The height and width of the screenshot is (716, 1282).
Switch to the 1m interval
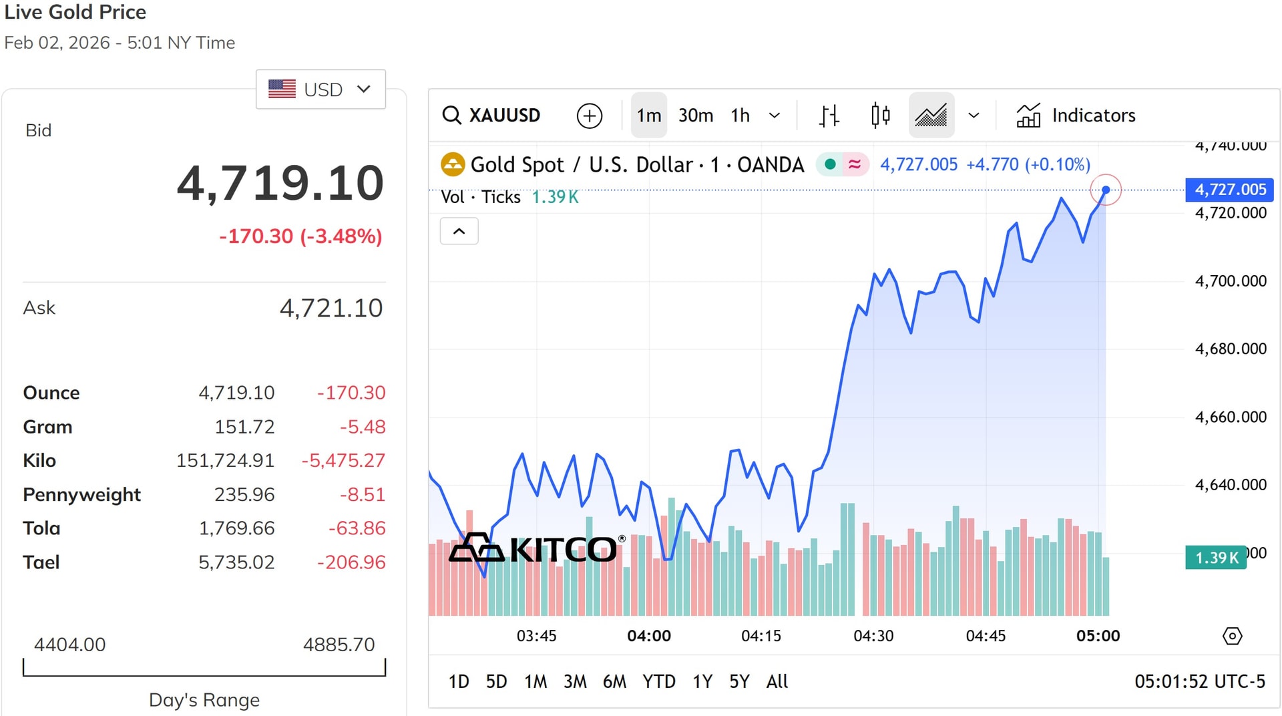(x=648, y=116)
